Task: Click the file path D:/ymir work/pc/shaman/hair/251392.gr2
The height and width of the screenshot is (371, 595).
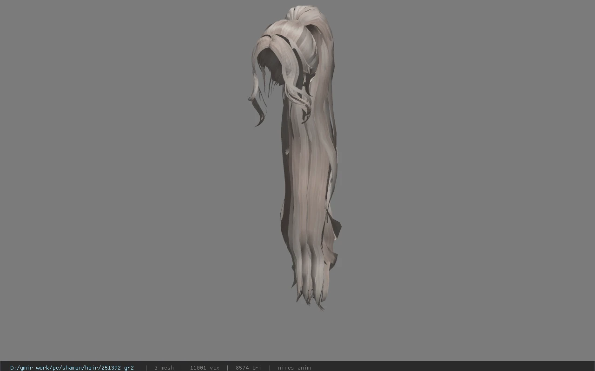Action: (72, 368)
